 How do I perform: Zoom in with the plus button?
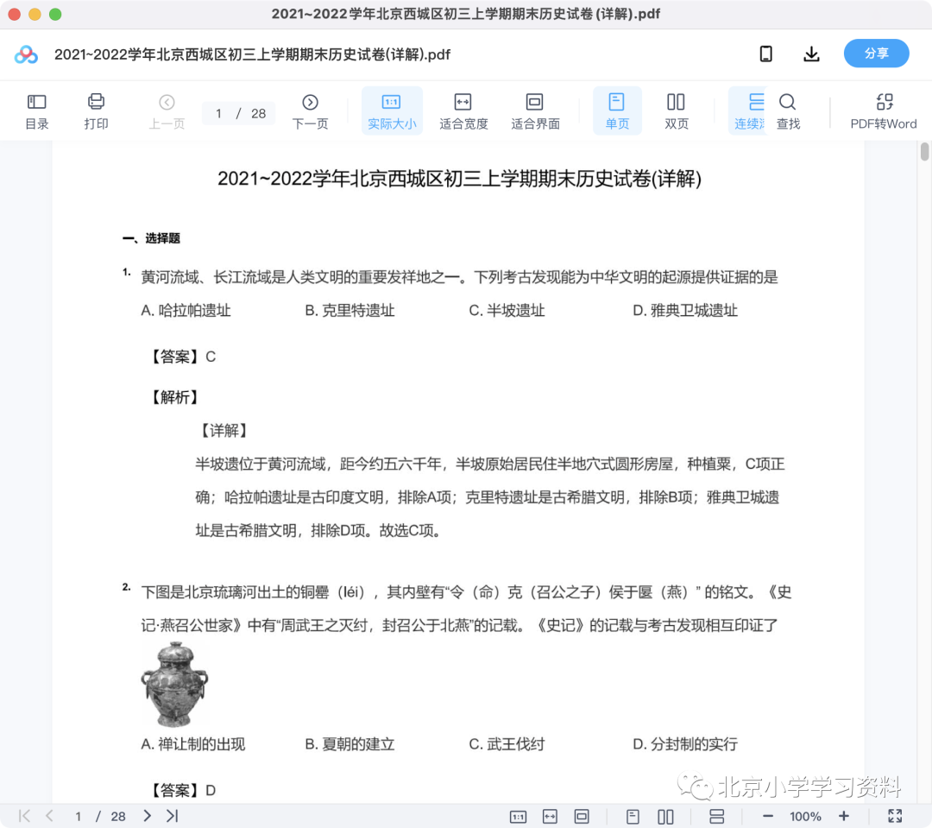[x=843, y=816]
